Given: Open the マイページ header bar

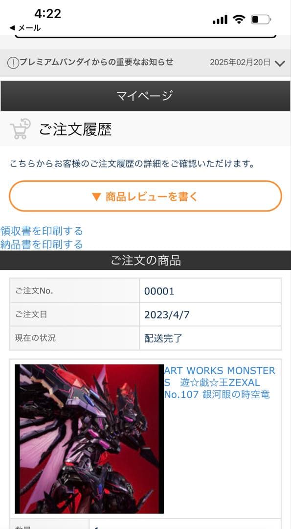Looking at the screenshot, I should [x=146, y=96].
